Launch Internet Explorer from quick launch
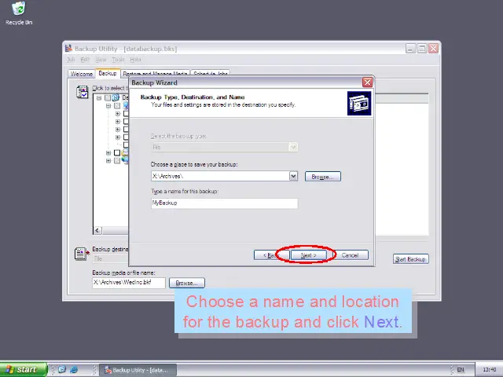The width and height of the screenshot is (503, 377). point(74,369)
